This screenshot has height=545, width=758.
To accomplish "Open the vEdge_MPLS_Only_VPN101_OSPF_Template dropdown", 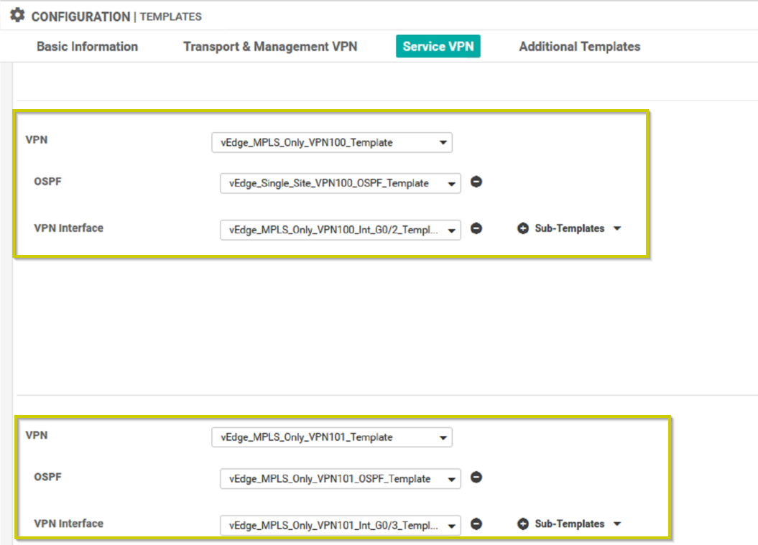I will 341,479.
